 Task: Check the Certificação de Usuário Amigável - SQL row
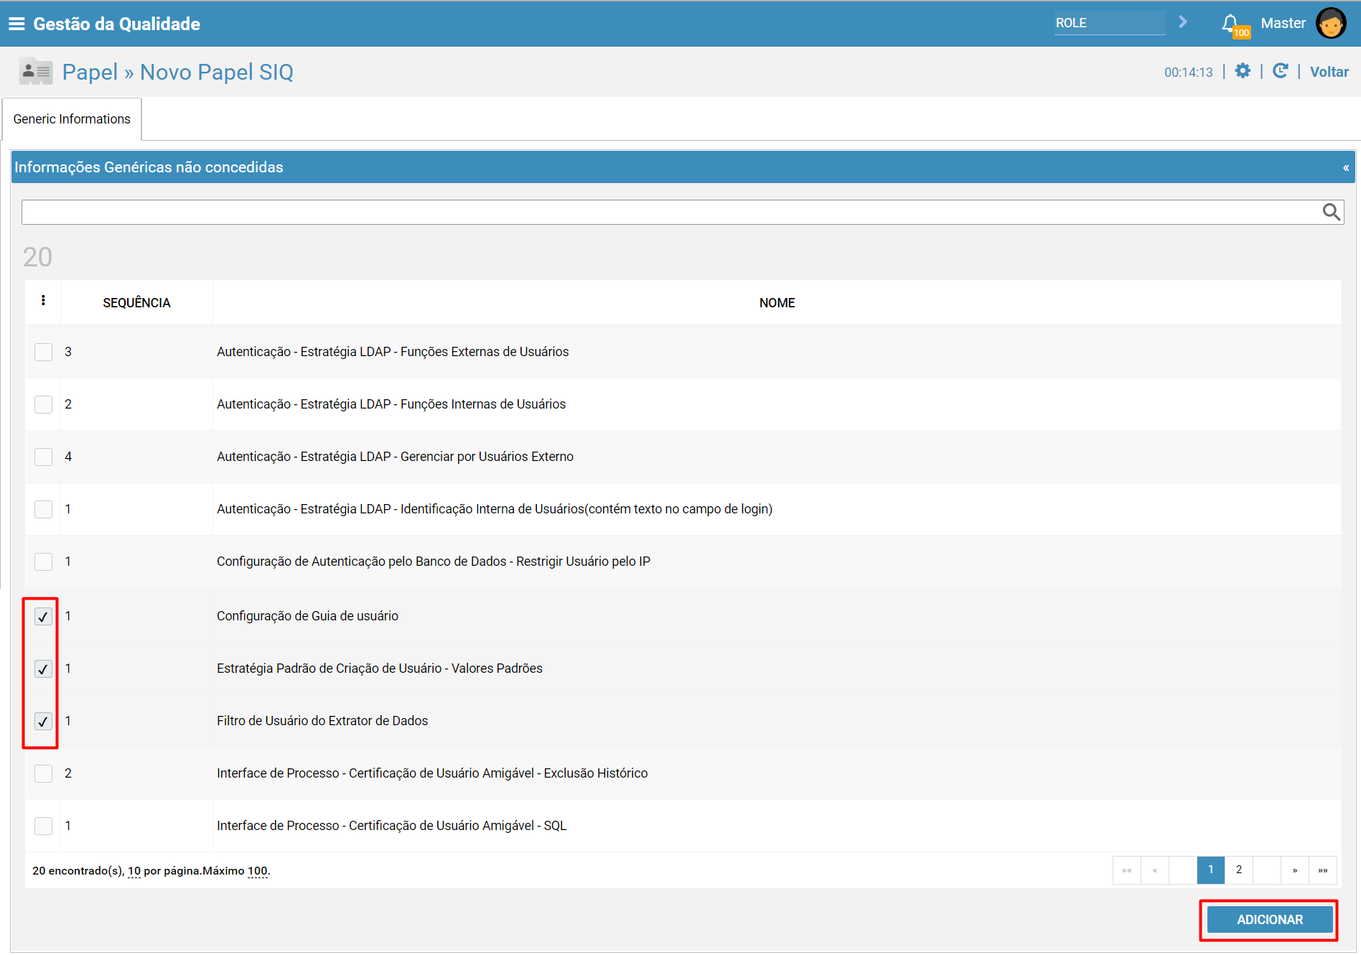click(44, 826)
